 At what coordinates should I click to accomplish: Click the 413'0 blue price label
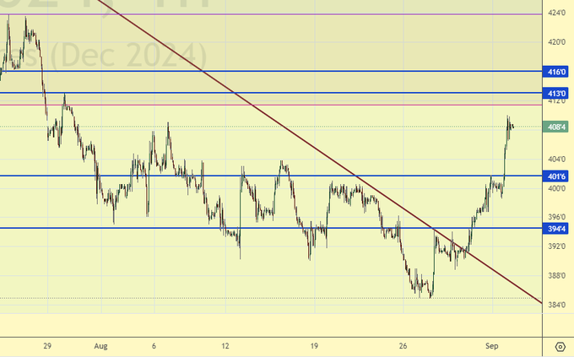pos(557,93)
